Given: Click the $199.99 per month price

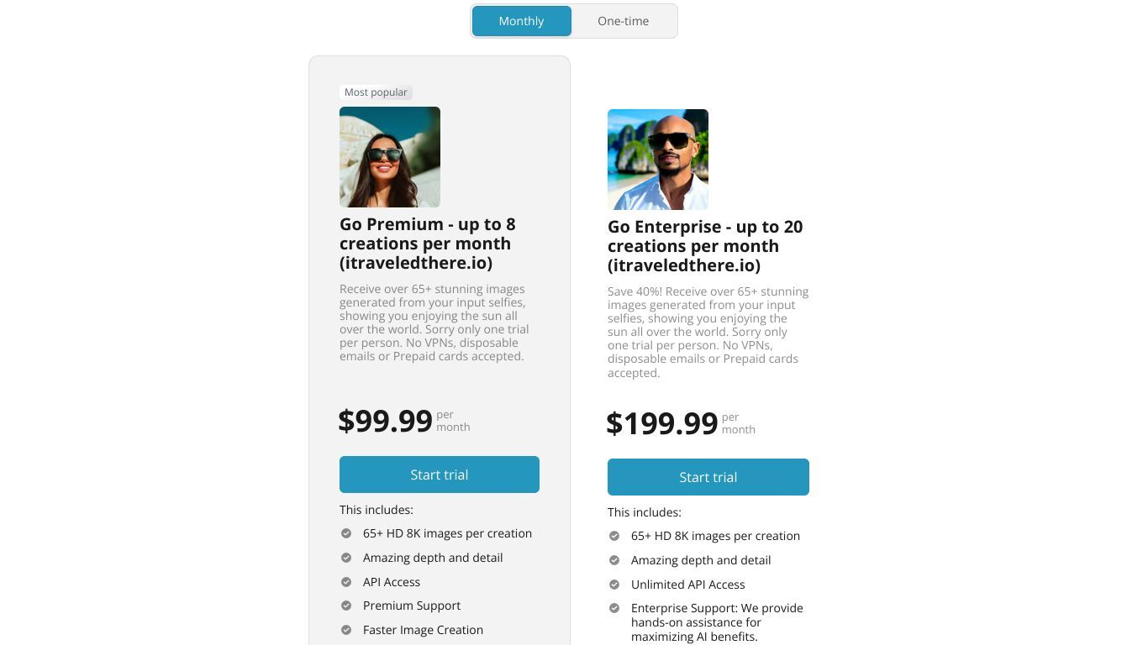Looking at the screenshot, I should 681,423.
